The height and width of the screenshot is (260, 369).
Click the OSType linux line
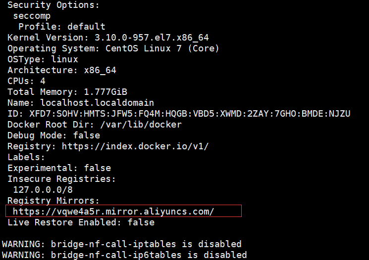pyautogui.click(x=43, y=59)
